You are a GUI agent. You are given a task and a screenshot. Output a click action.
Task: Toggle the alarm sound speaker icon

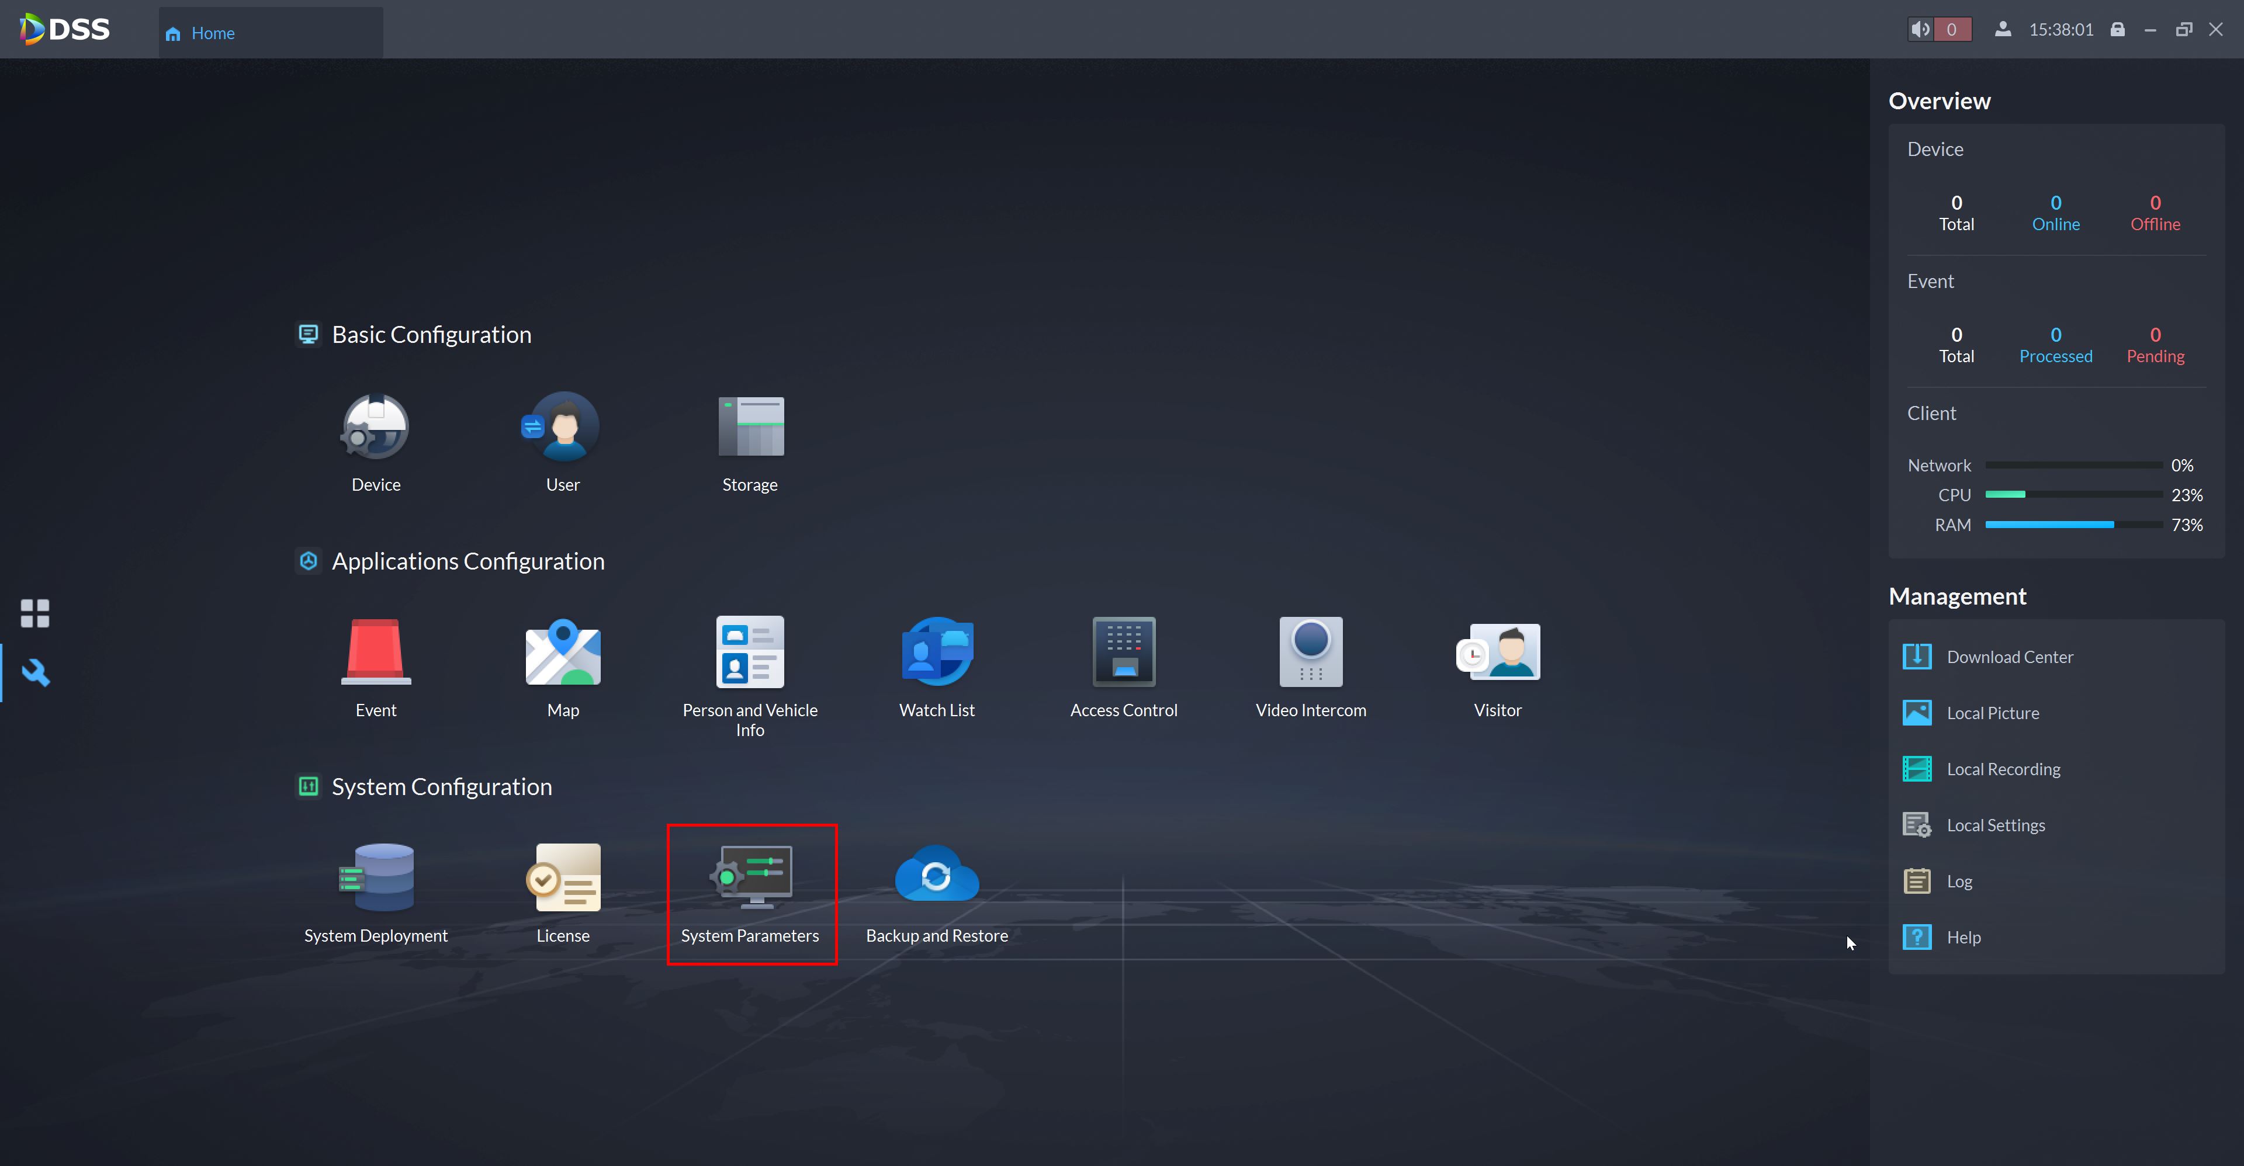coord(1920,30)
